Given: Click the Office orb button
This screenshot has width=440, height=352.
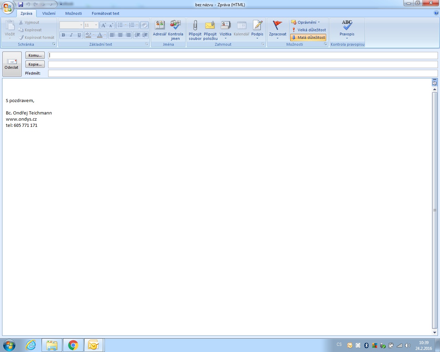Looking at the screenshot, I should [8, 8].
